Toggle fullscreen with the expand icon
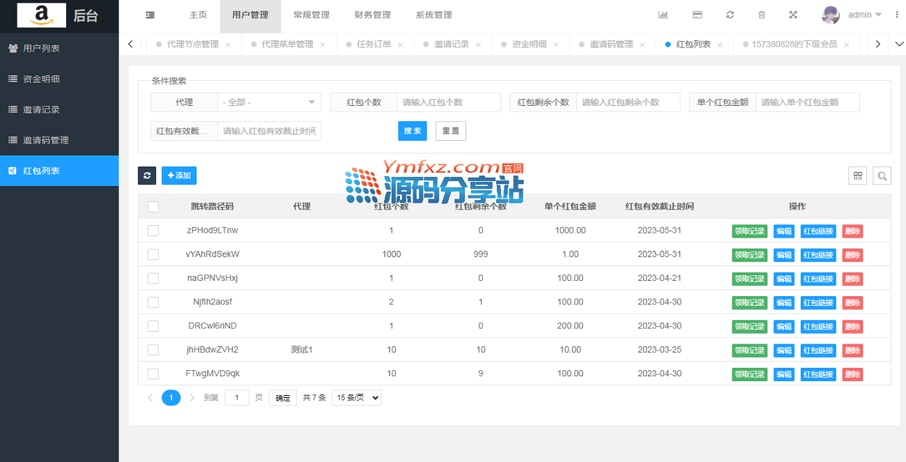The height and width of the screenshot is (462, 906). (793, 15)
